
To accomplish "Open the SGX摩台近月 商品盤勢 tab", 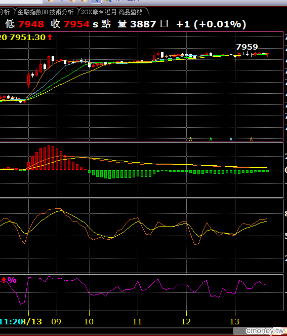I will point(112,12).
